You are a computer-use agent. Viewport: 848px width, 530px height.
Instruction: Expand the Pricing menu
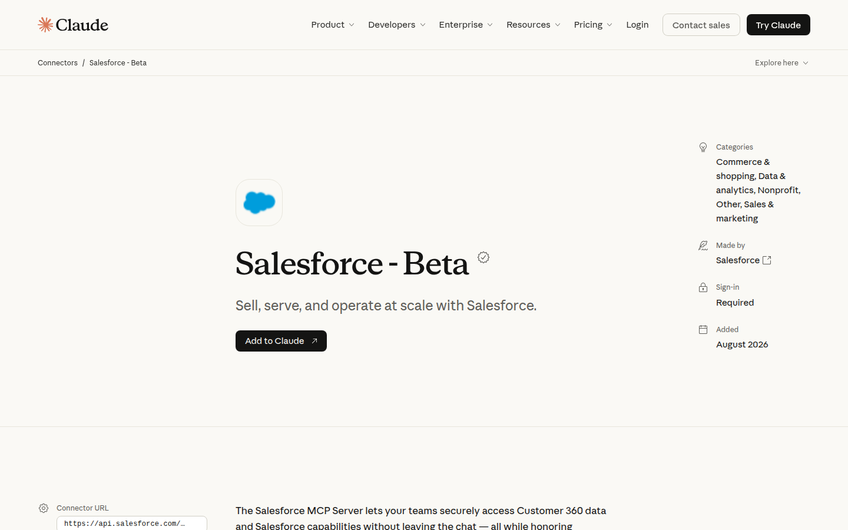pyautogui.click(x=593, y=25)
